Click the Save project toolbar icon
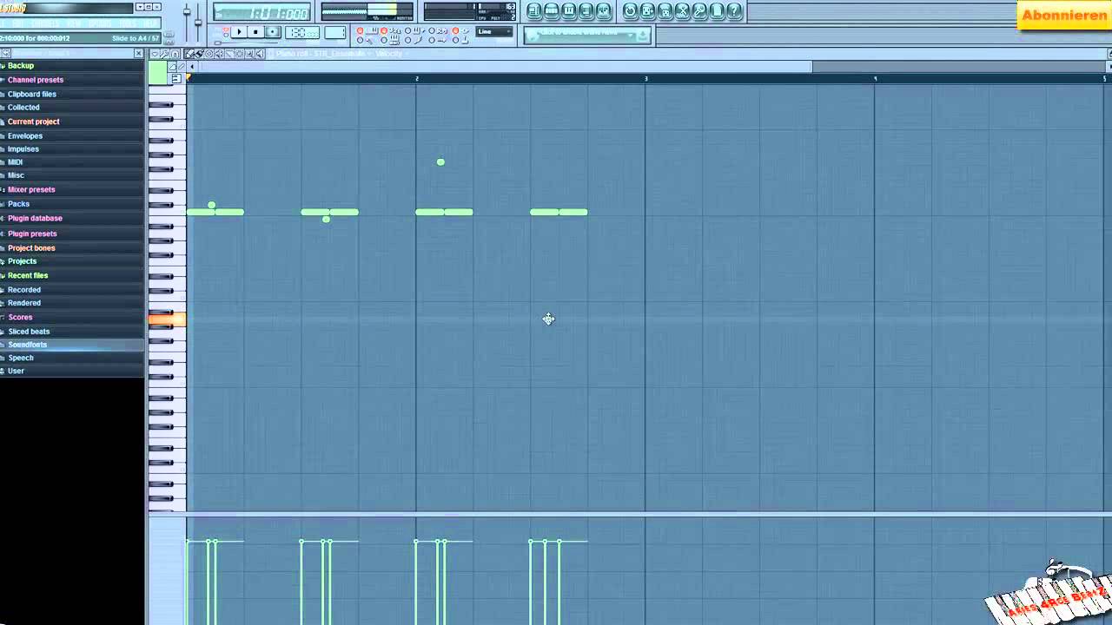 pyautogui.click(x=648, y=11)
